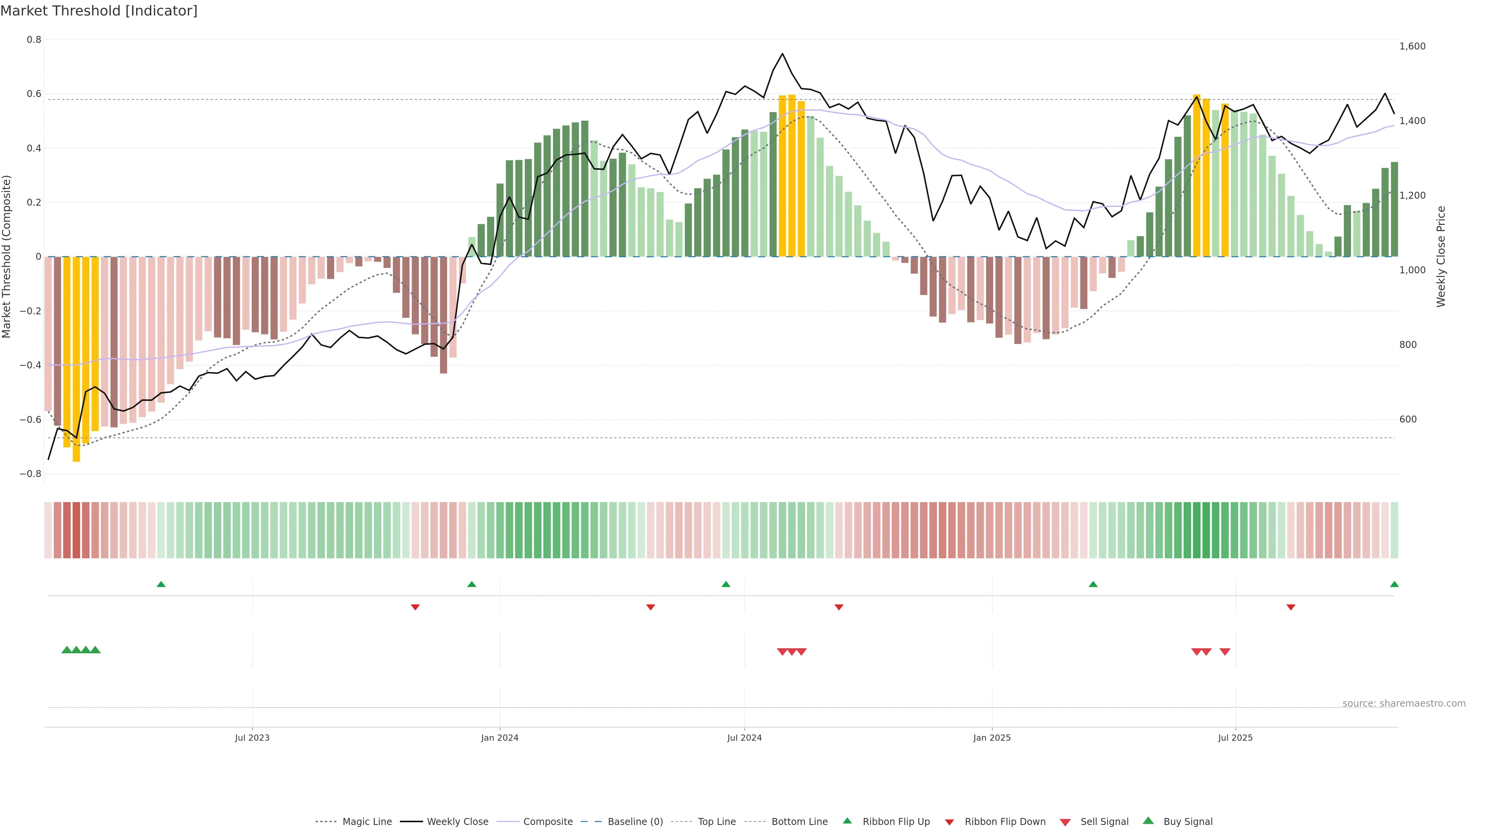Click the green flip-up marker at far right edge

1394,584
